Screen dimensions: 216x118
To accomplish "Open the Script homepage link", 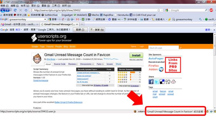I will point(41,80).
